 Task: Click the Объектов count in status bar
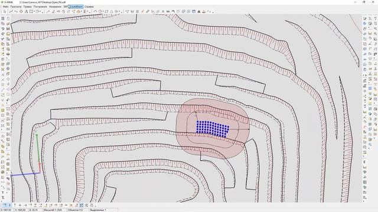click(76, 210)
